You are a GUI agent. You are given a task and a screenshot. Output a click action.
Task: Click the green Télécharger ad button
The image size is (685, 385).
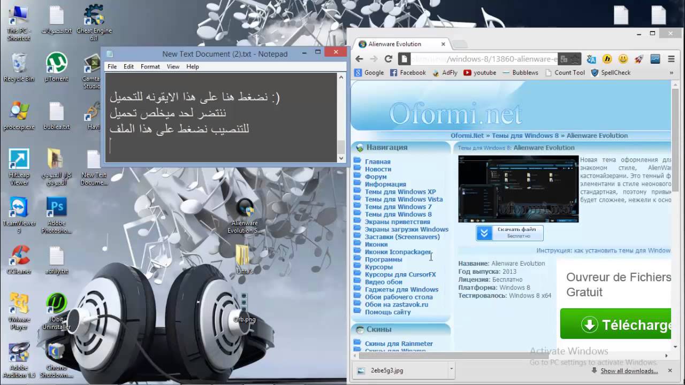pyautogui.click(x=615, y=324)
